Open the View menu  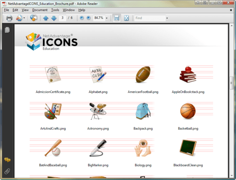click(25, 10)
